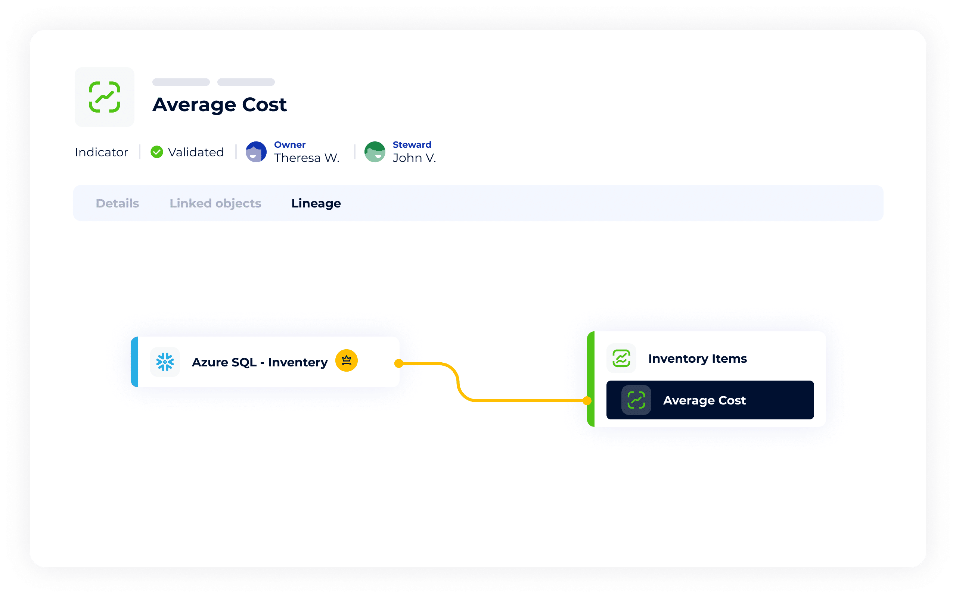
Task: Click the Inventory Items dataset icon
Action: point(621,359)
